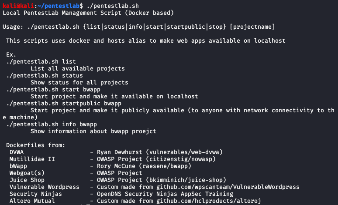
Task: Click 'Ryan Dewhurst (vulnerables/web-dvwa)' text
Action: 160,152
